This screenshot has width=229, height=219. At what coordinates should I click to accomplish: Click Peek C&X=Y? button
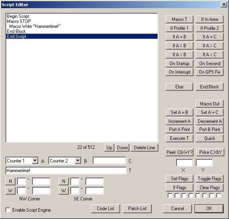point(179,152)
